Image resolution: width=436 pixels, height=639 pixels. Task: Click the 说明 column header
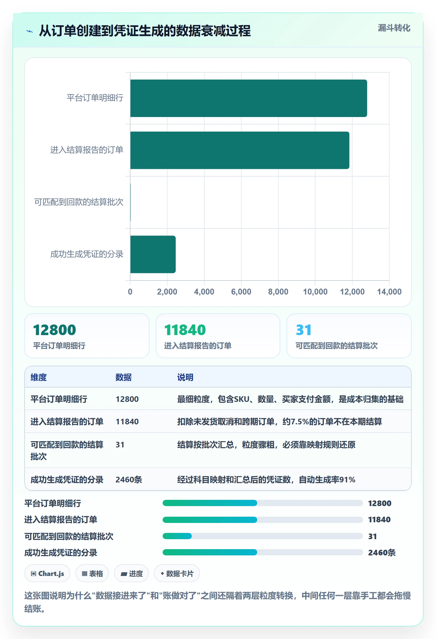coord(185,377)
